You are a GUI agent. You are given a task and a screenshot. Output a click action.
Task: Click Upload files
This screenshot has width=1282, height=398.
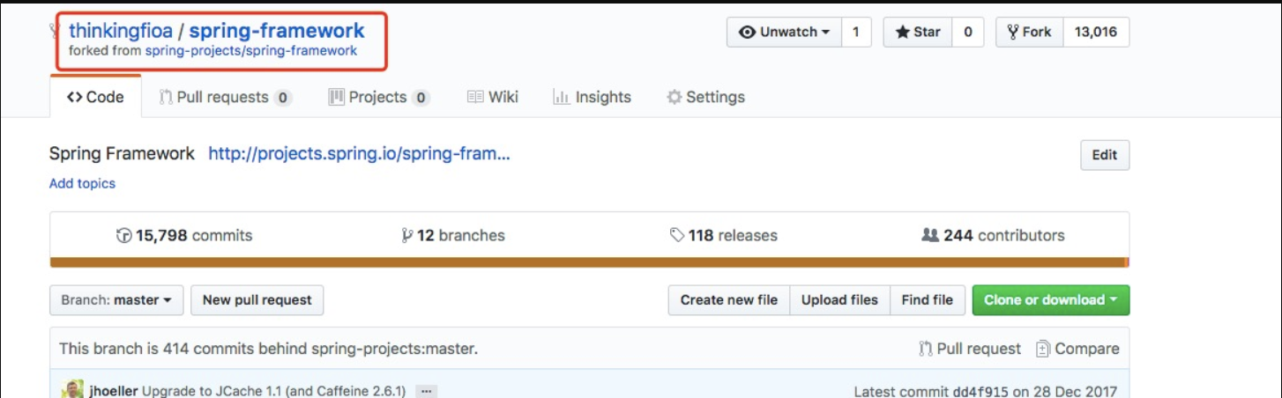[x=839, y=300]
